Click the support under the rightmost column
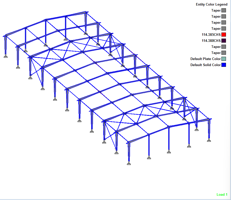This screenshot has height=200, width=231. click(x=209, y=140)
